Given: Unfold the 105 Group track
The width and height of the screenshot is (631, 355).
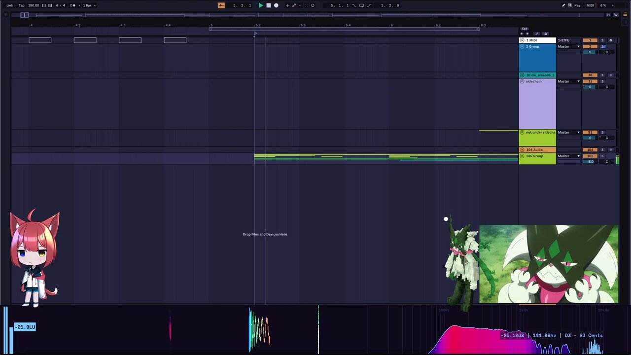Looking at the screenshot, I should (x=522, y=156).
